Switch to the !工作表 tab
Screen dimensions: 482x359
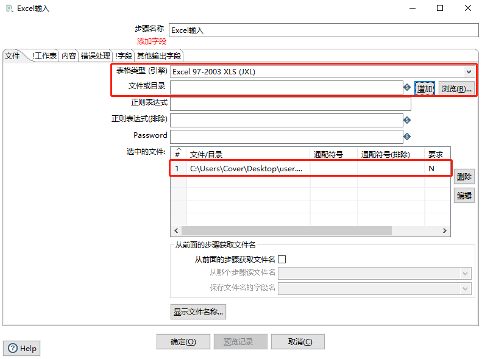click(x=44, y=56)
